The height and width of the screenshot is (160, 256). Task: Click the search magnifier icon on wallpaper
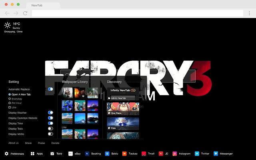pos(67,76)
